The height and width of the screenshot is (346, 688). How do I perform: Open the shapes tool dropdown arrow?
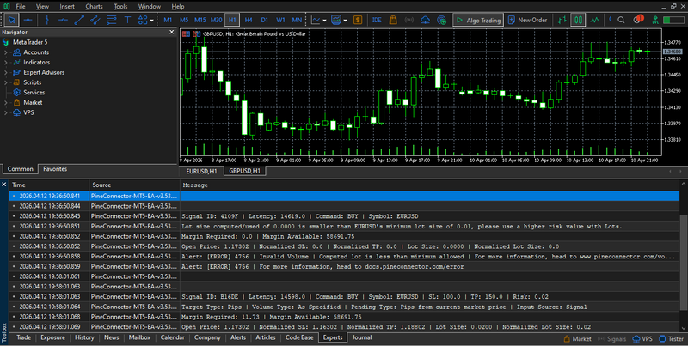tap(152, 20)
